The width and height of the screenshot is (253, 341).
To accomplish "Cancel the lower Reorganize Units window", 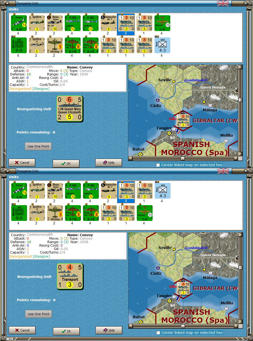I will (x=22, y=330).
